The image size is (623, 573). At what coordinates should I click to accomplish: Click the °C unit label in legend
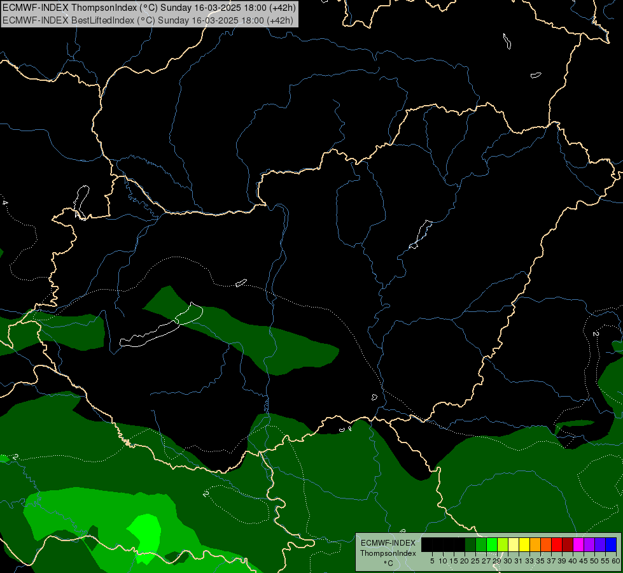389,563
